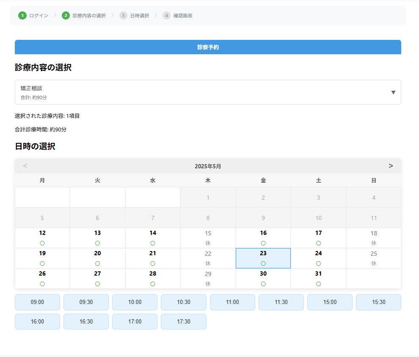Select the 10:30 time slot
This screenshot has height=357, width=419.
[184, 302]
